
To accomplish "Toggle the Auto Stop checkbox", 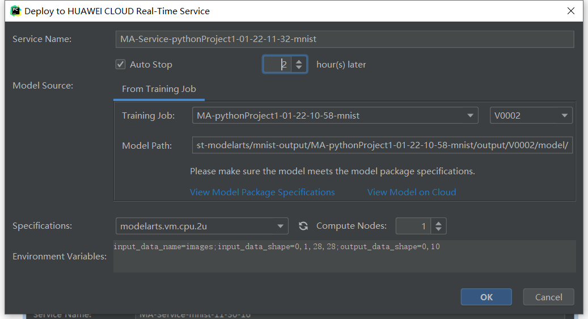I will click(x=120, y=65).
